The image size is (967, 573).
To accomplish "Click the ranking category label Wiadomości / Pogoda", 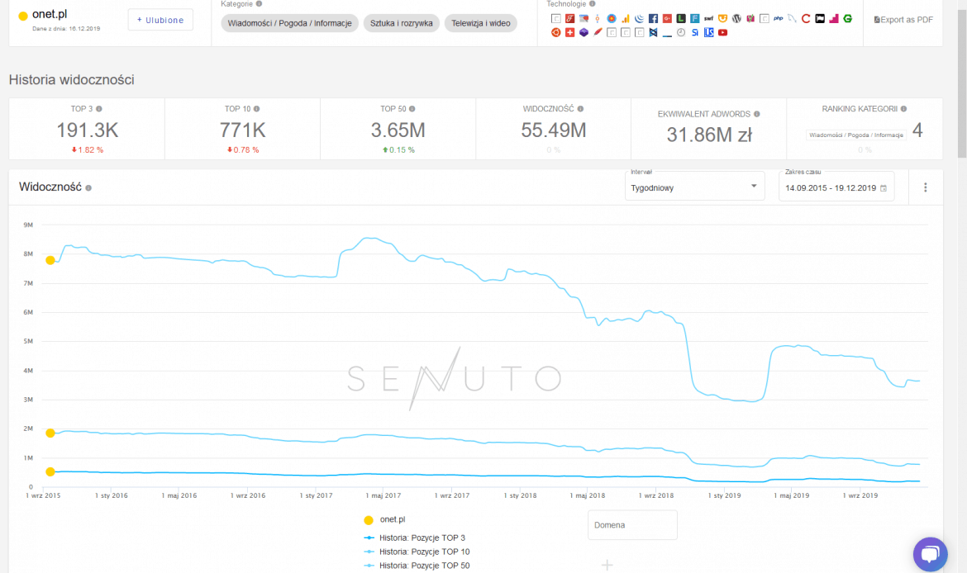I will 856,135.
